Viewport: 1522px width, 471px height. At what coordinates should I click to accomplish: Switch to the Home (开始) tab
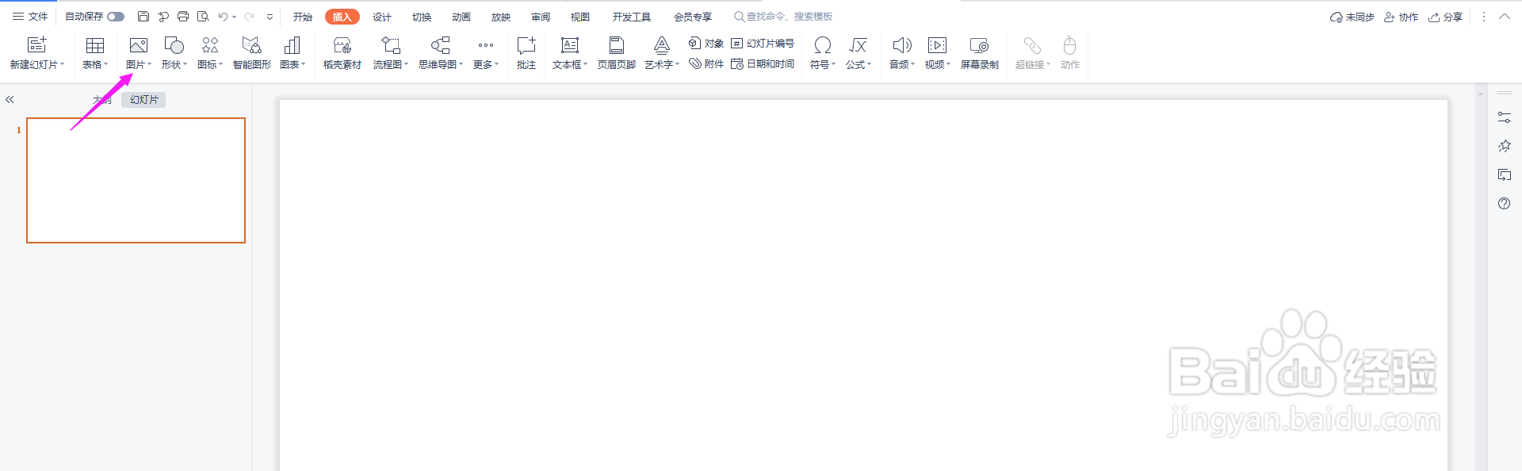pos(303,17)
